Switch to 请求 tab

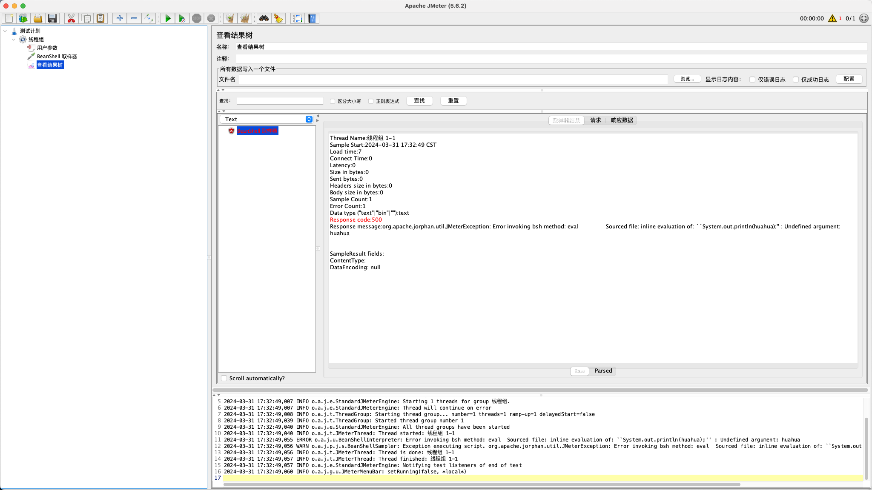tap(596, 120)
